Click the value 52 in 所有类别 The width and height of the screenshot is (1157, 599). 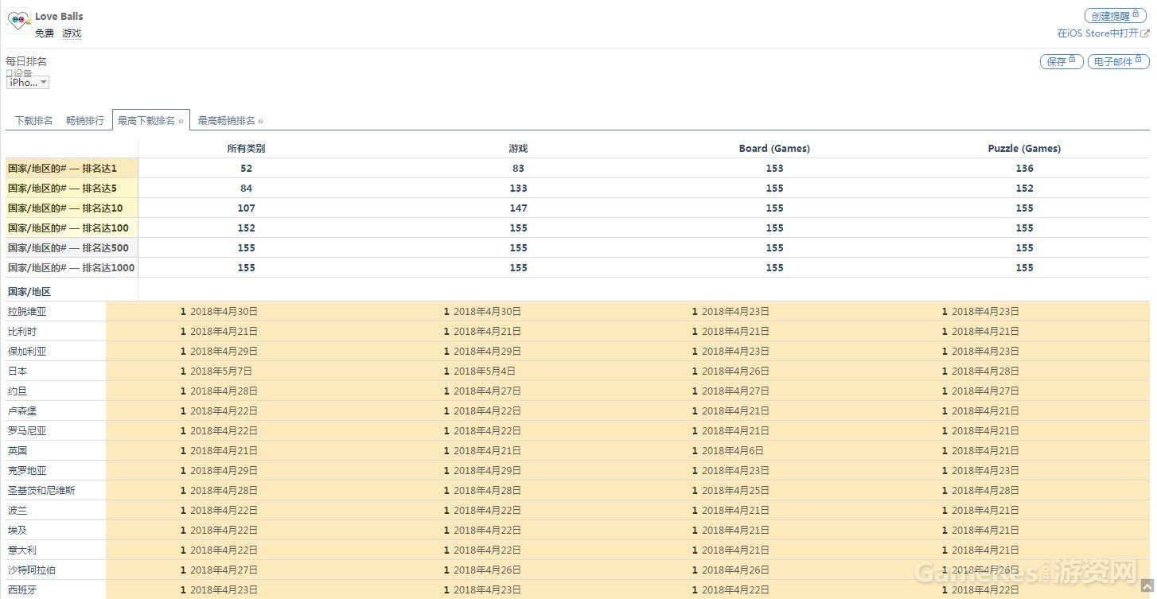(x=247, y=169)
